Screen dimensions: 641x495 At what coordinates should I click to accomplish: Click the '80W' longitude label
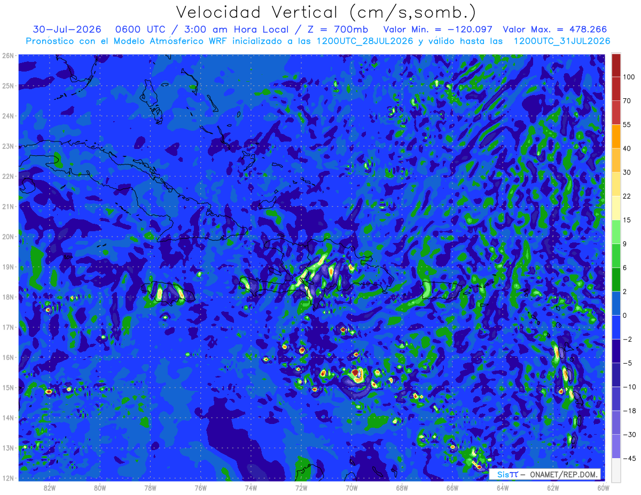[x=100, y=488]
